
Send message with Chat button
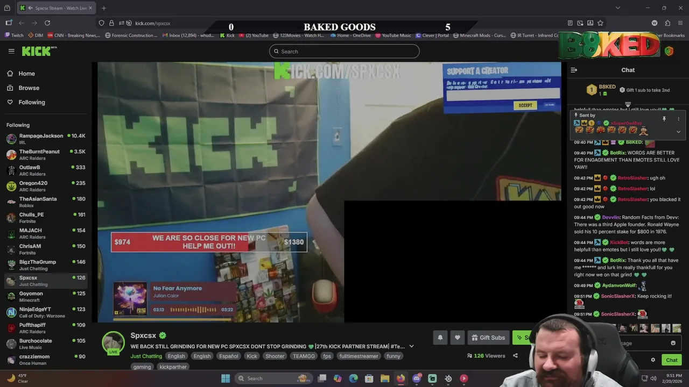tap(671, 360)
